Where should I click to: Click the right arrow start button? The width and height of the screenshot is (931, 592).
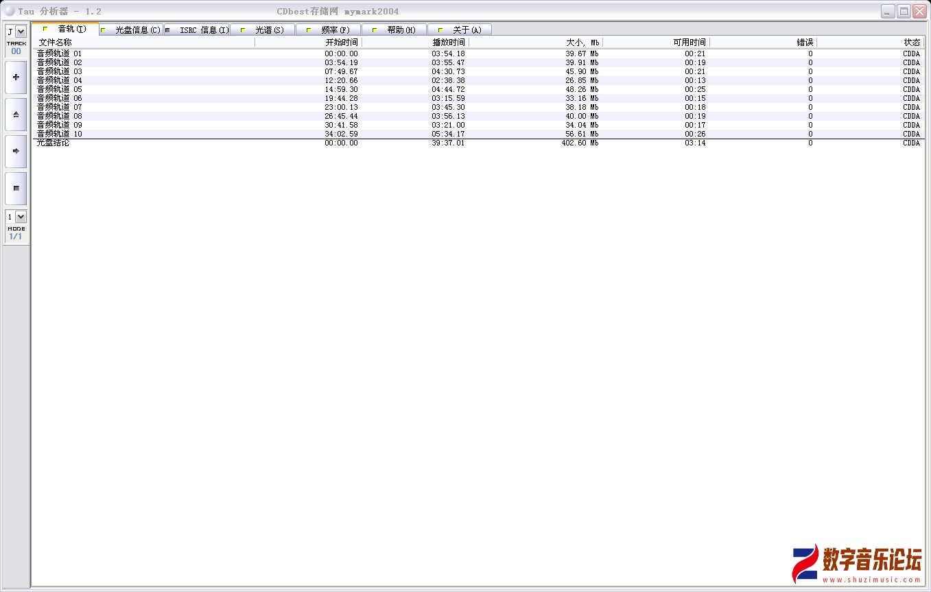(16, 152)
